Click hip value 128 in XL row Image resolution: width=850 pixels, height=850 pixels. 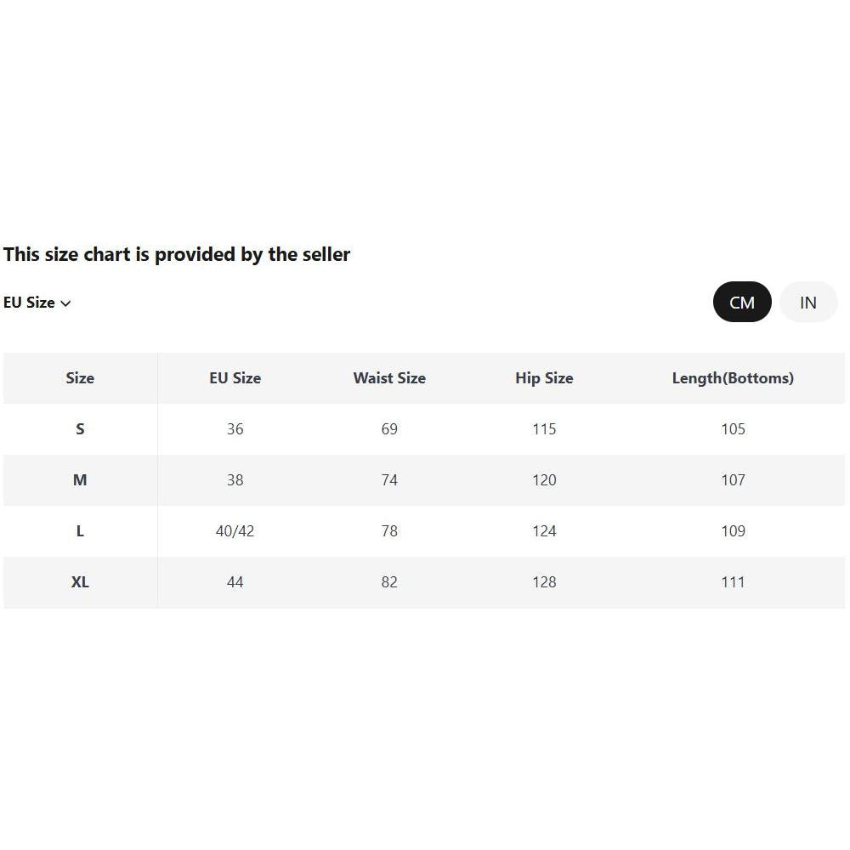(x=544, y=581)
